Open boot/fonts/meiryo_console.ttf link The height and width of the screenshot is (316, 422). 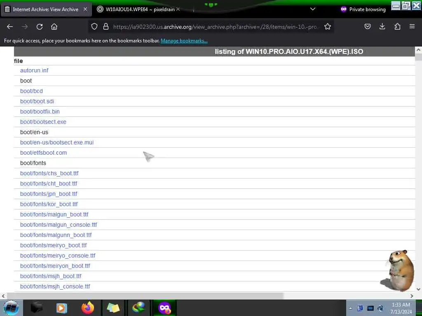coord(58,256)
